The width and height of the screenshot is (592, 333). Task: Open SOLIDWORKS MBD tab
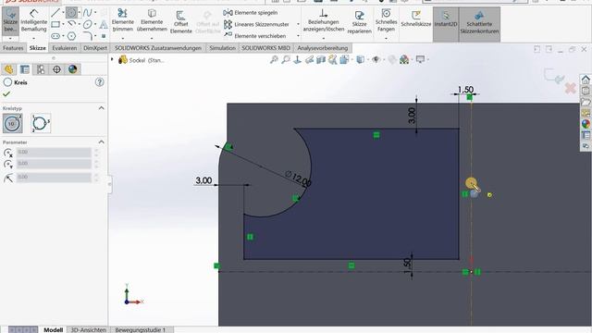266,48
